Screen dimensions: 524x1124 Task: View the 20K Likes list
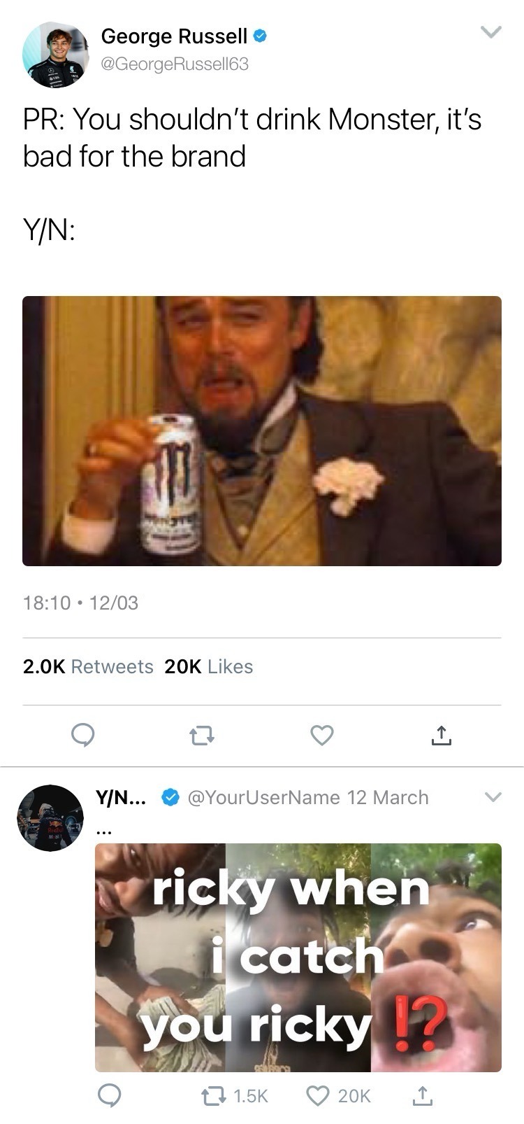pyautogui.click(x=209, y=666)
